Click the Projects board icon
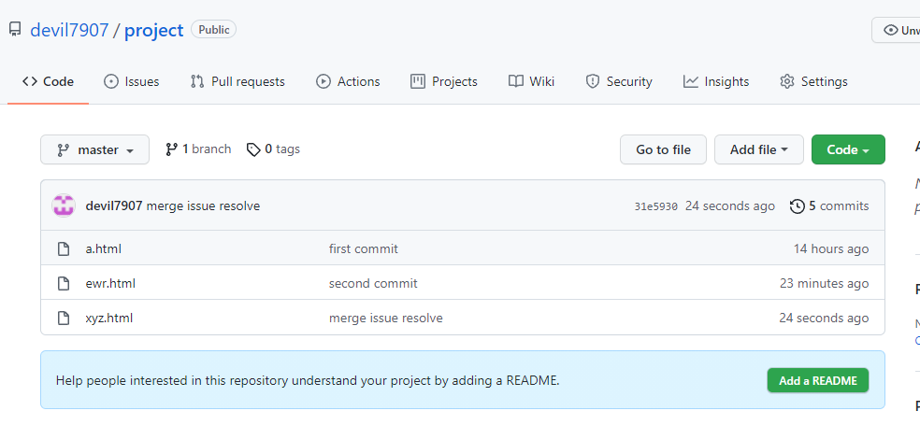The image size is (920, 425). point(418,81)
